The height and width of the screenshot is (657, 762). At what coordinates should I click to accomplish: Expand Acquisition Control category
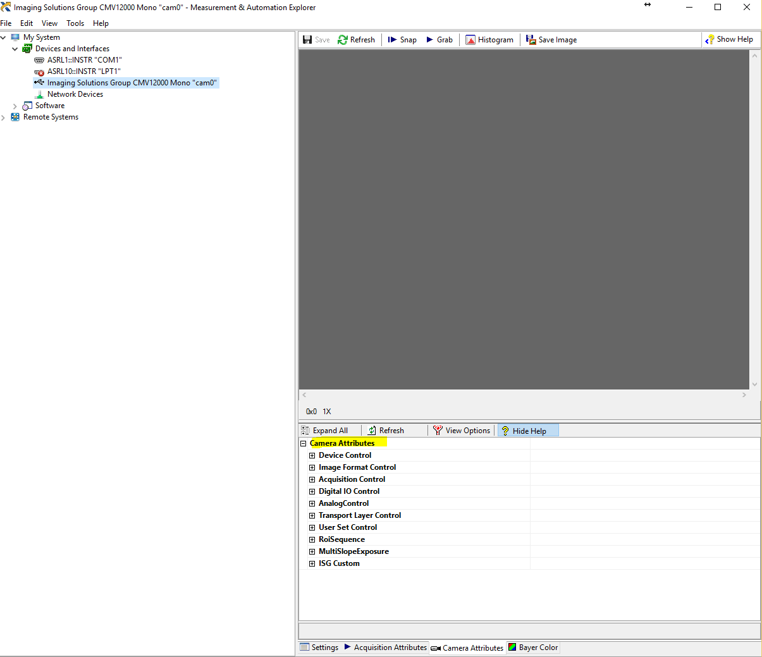[x=312, y=479]
